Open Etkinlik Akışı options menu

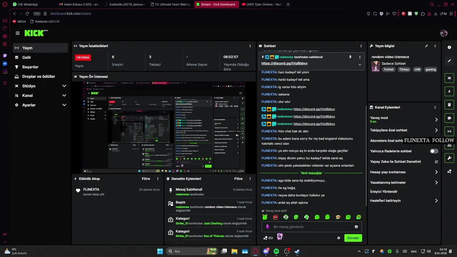158,179
